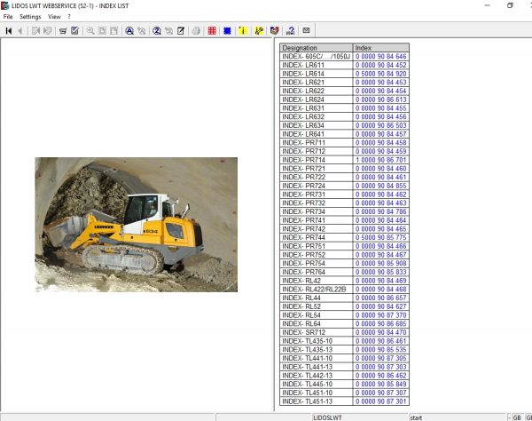Select row INDEX- TL435-10
The image size is (532, 421).
tap(344, 341)
